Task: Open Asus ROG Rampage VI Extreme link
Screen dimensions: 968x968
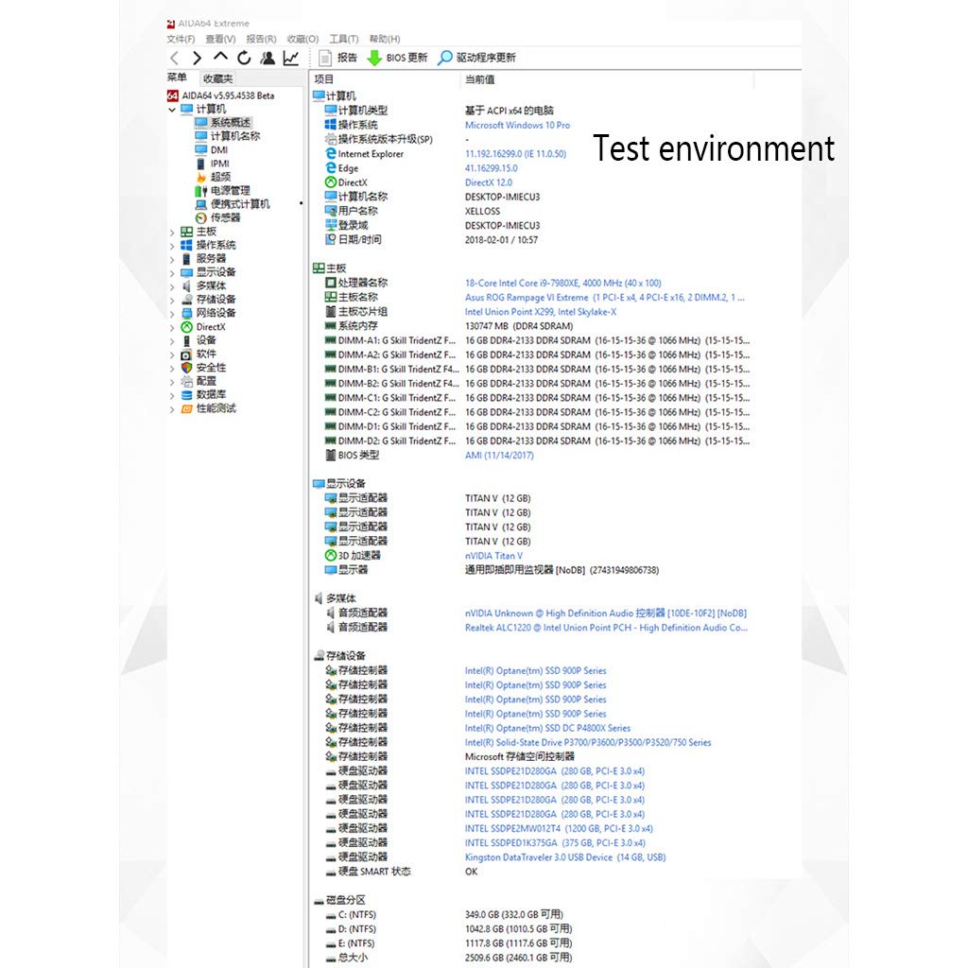Action: (x=605, y=298)
